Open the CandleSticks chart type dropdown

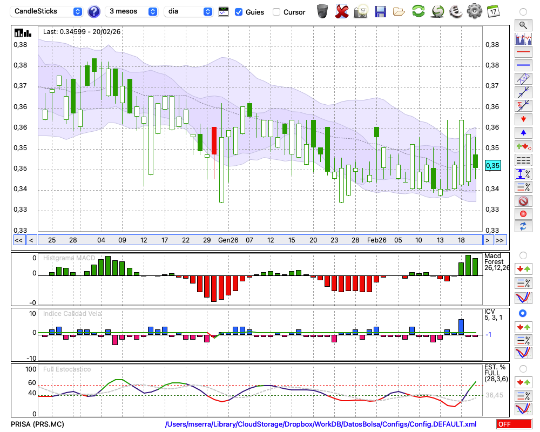[x=48, y=11]
